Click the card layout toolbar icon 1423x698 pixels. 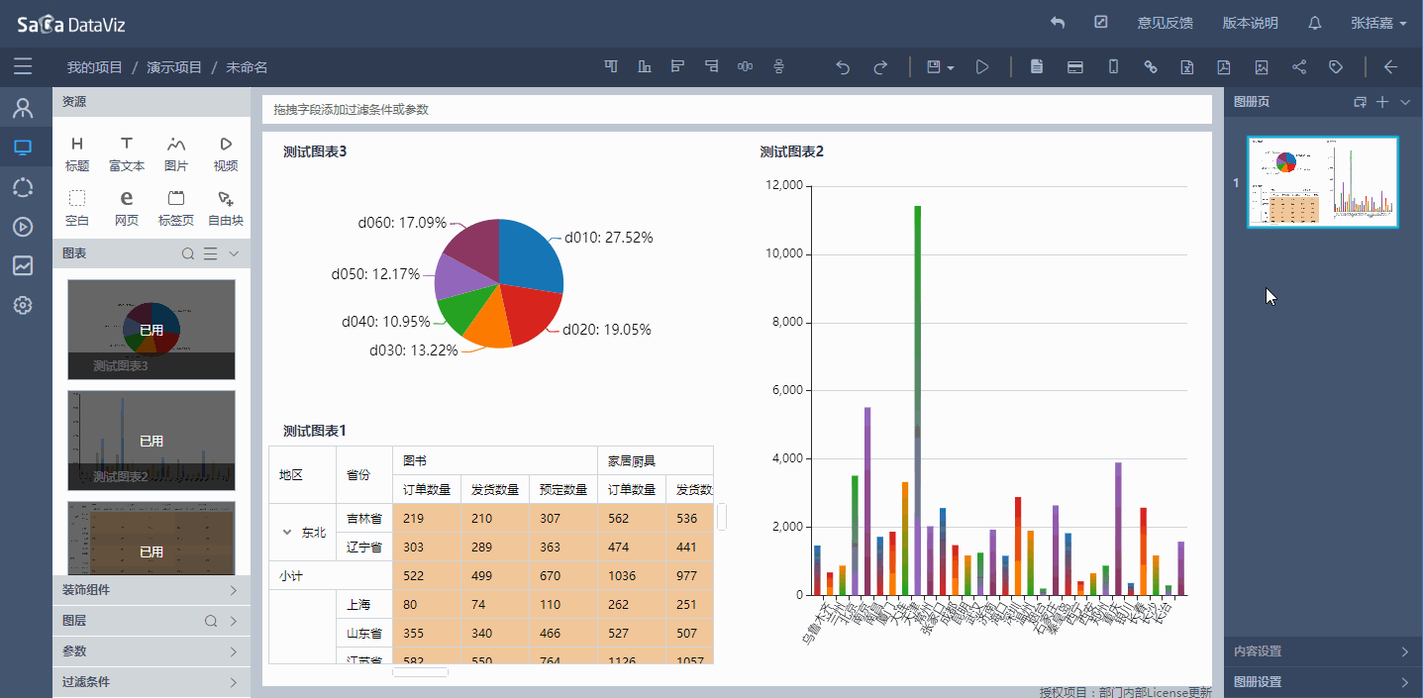1074,67
